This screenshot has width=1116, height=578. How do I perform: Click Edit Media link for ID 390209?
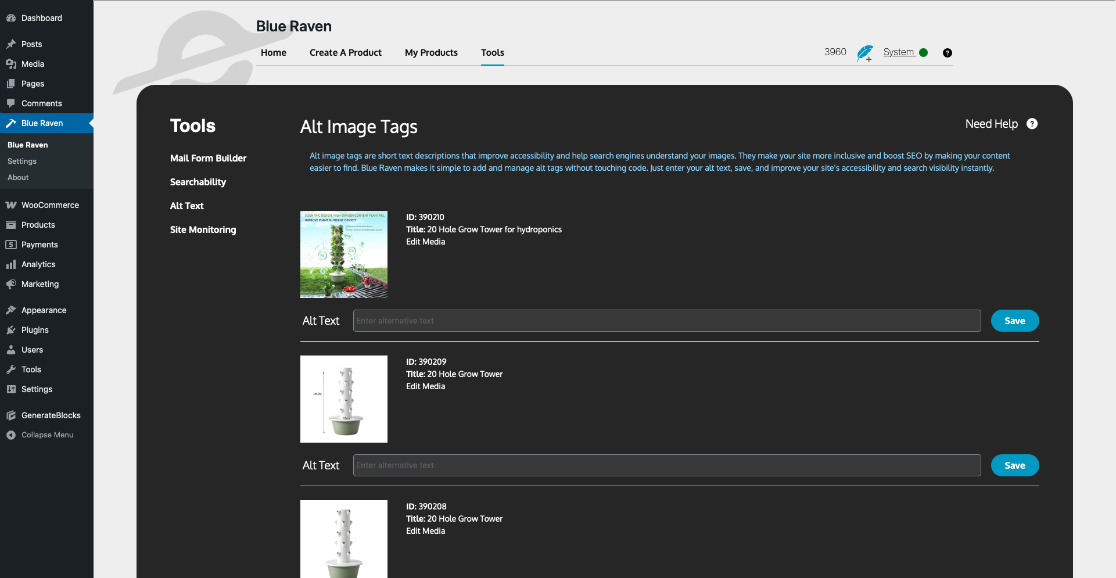click(x=425, y=386)
